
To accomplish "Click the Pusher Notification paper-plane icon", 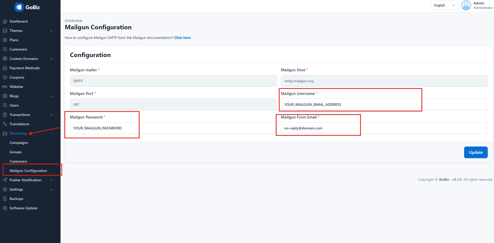I will point(5,180).
